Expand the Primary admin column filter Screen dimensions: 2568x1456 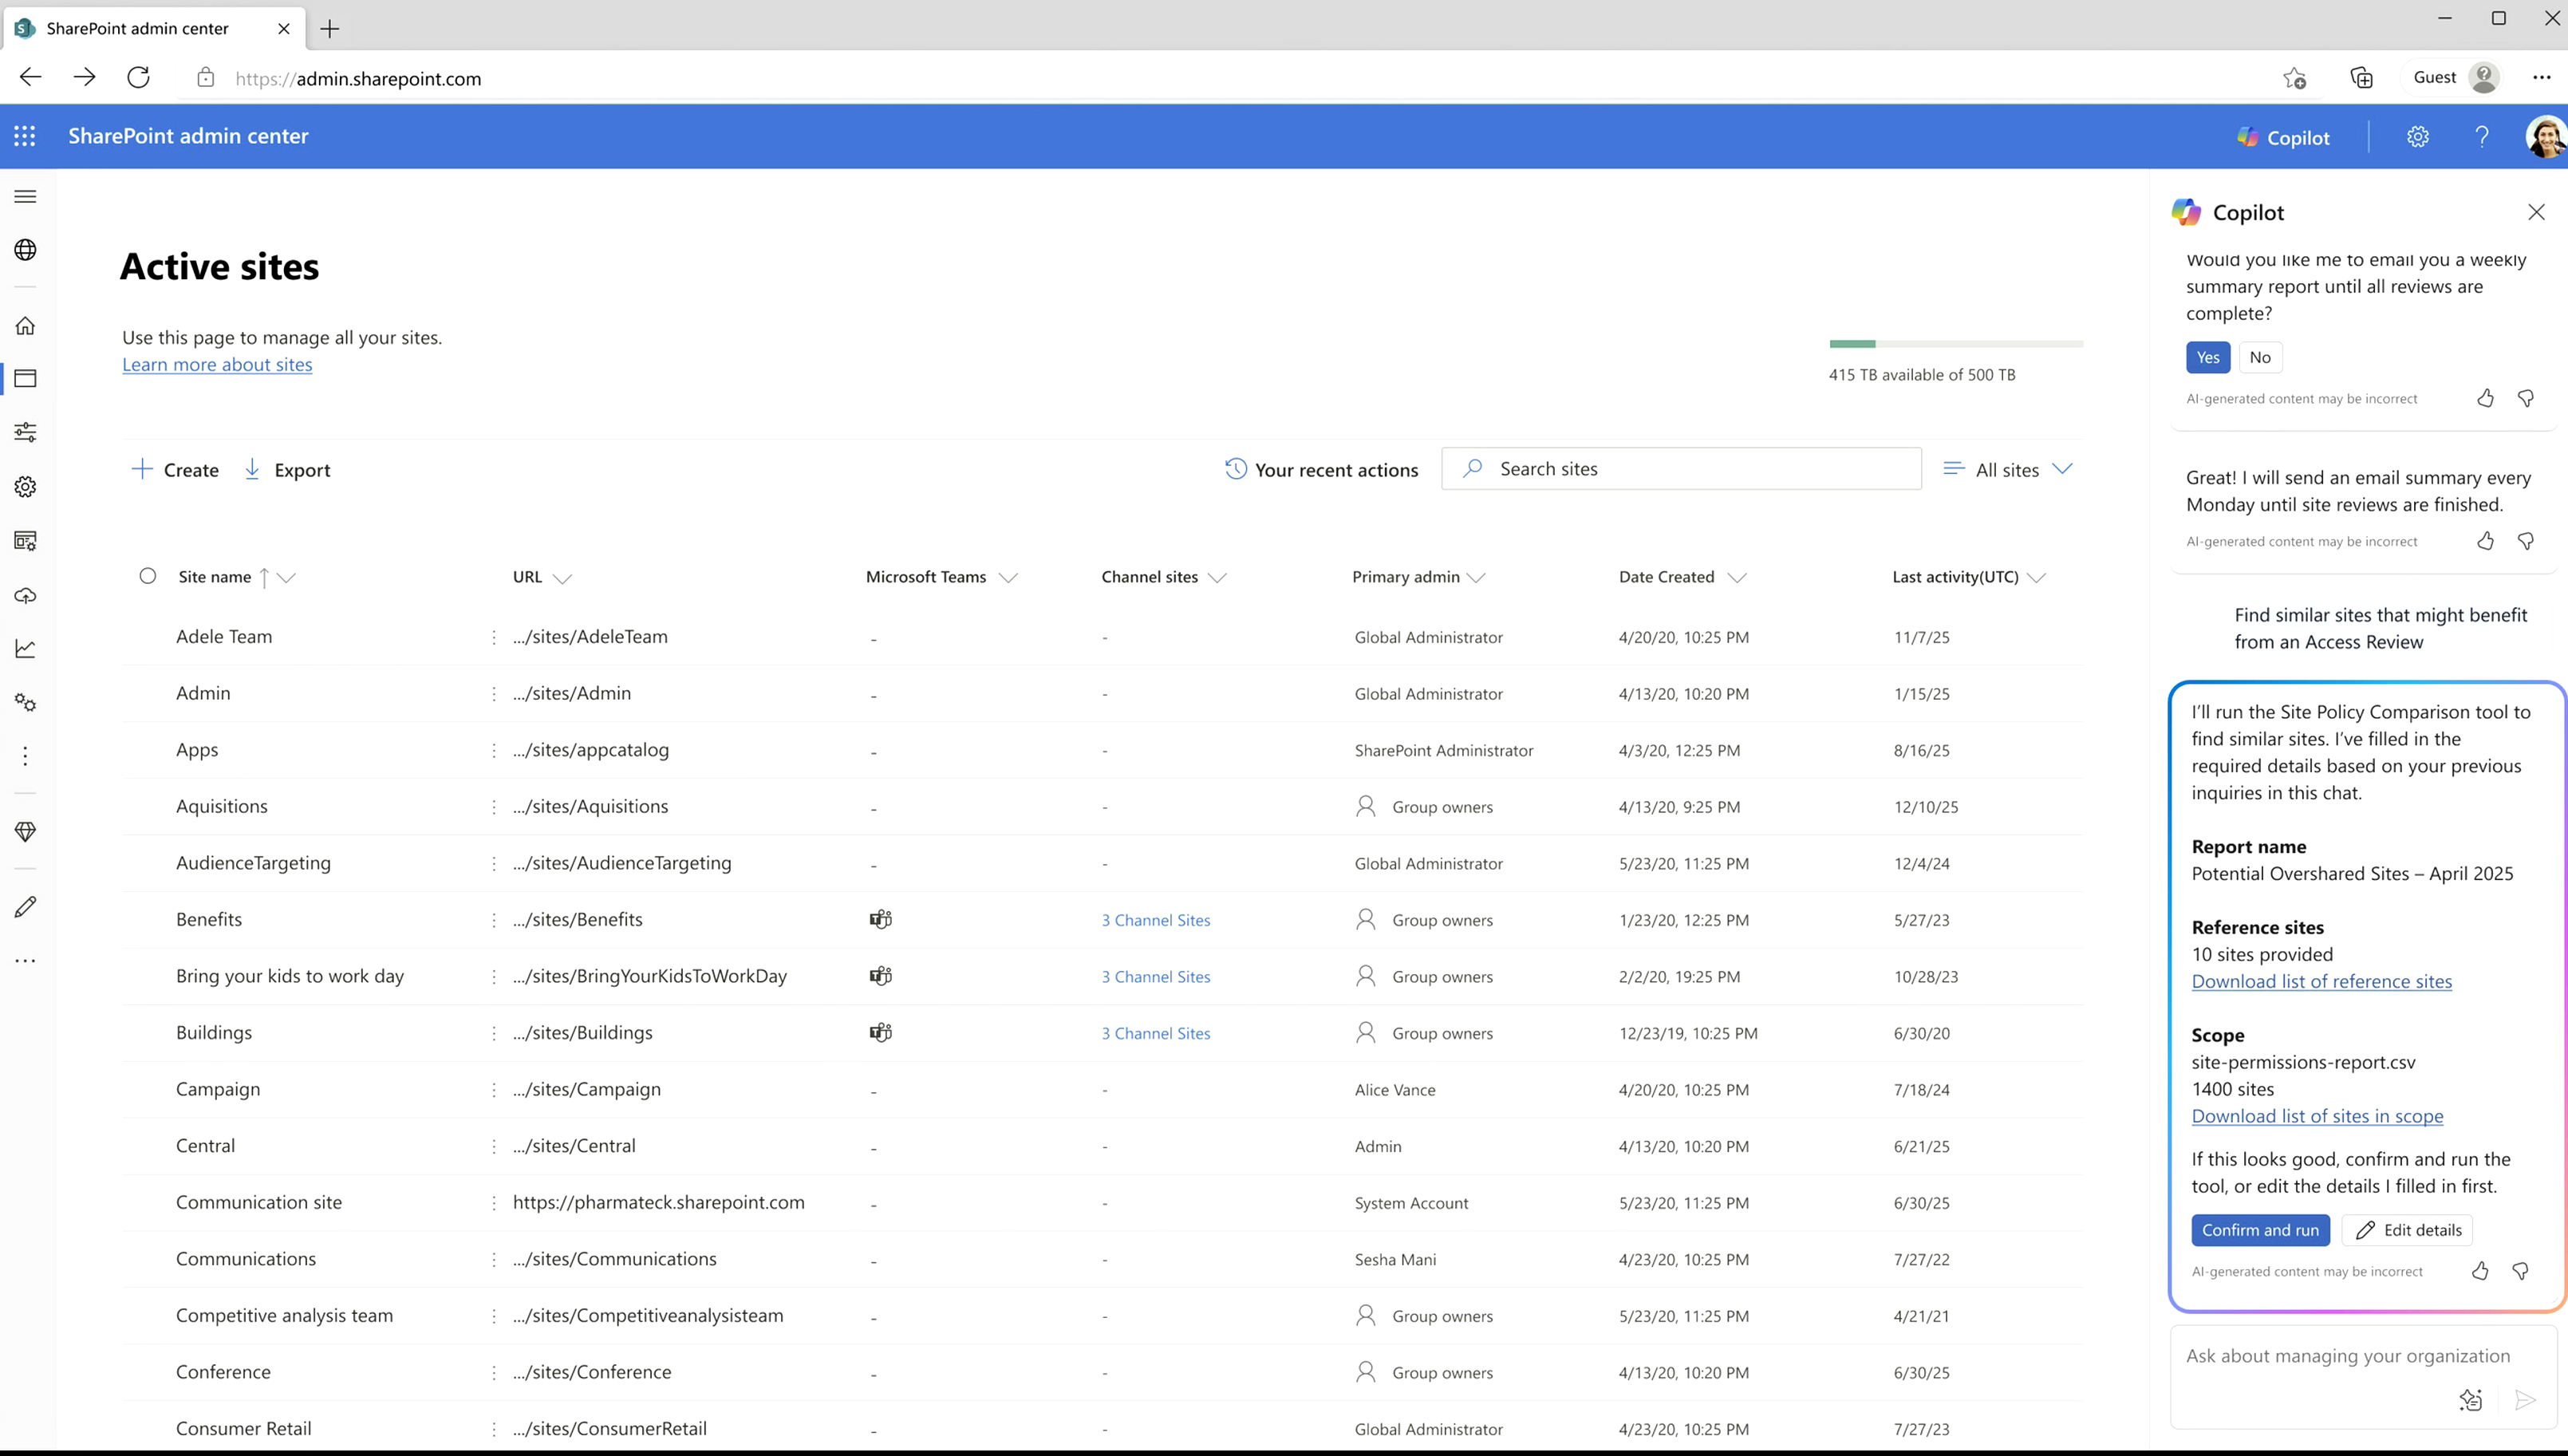pos(1477,578)
